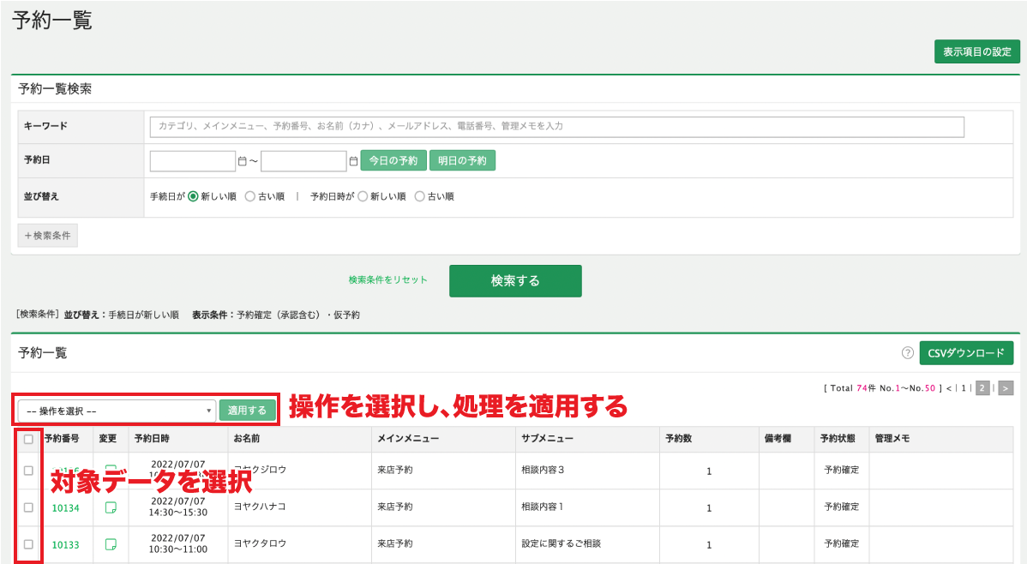Click the 今日の予約 button

coord(393,160)
